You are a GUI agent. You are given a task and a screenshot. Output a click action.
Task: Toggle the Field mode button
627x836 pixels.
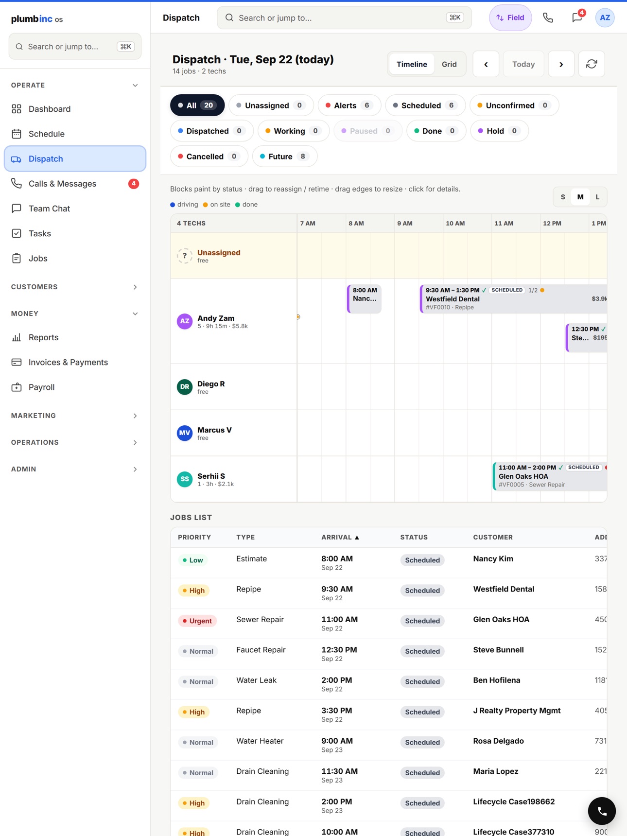coord(510,18)
